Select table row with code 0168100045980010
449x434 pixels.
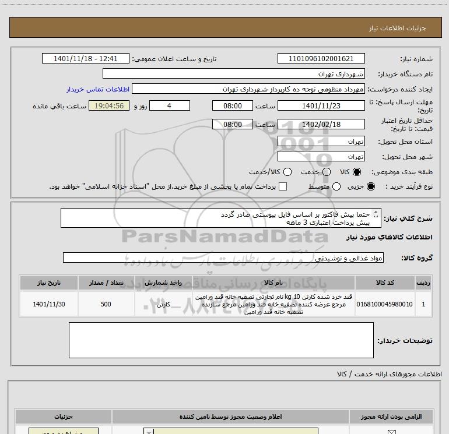click(225, 304)
